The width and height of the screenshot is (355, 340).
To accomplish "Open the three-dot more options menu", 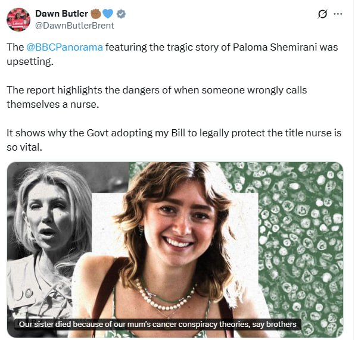I will point(338,14).
